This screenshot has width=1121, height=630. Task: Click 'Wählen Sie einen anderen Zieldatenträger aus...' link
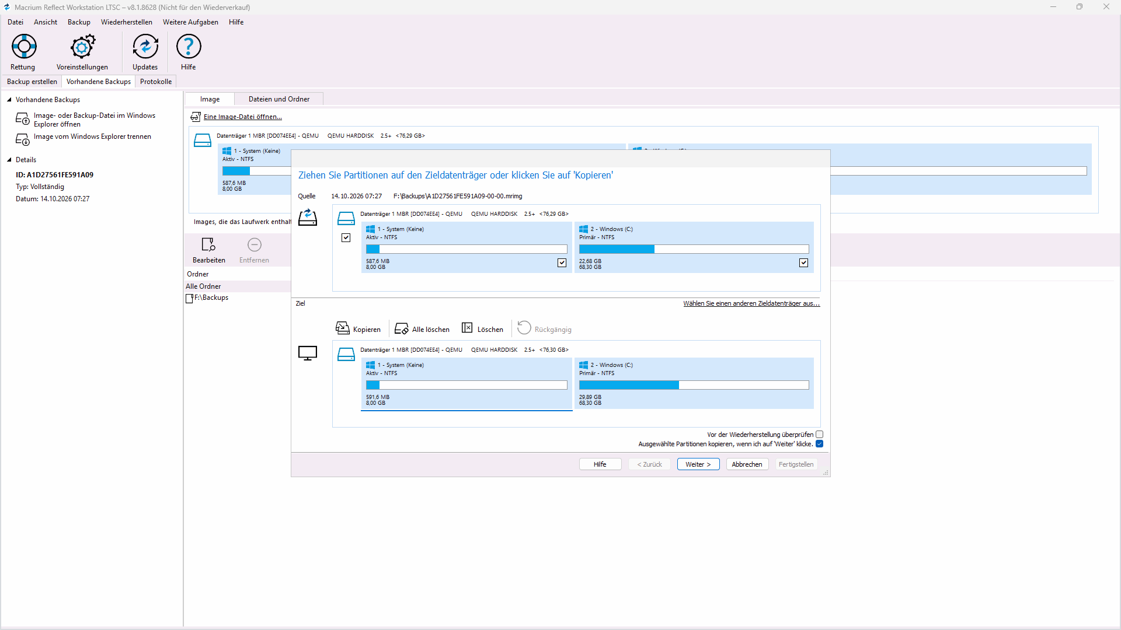pyautogui.click(x=751, y=303)
